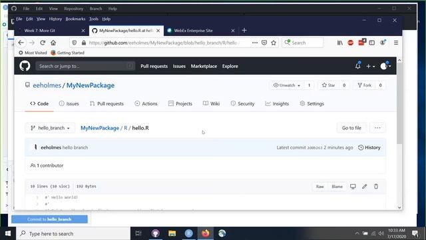Open file in GitHub Desktop icon
The image size is (426, 240).
tap(353, 187)
